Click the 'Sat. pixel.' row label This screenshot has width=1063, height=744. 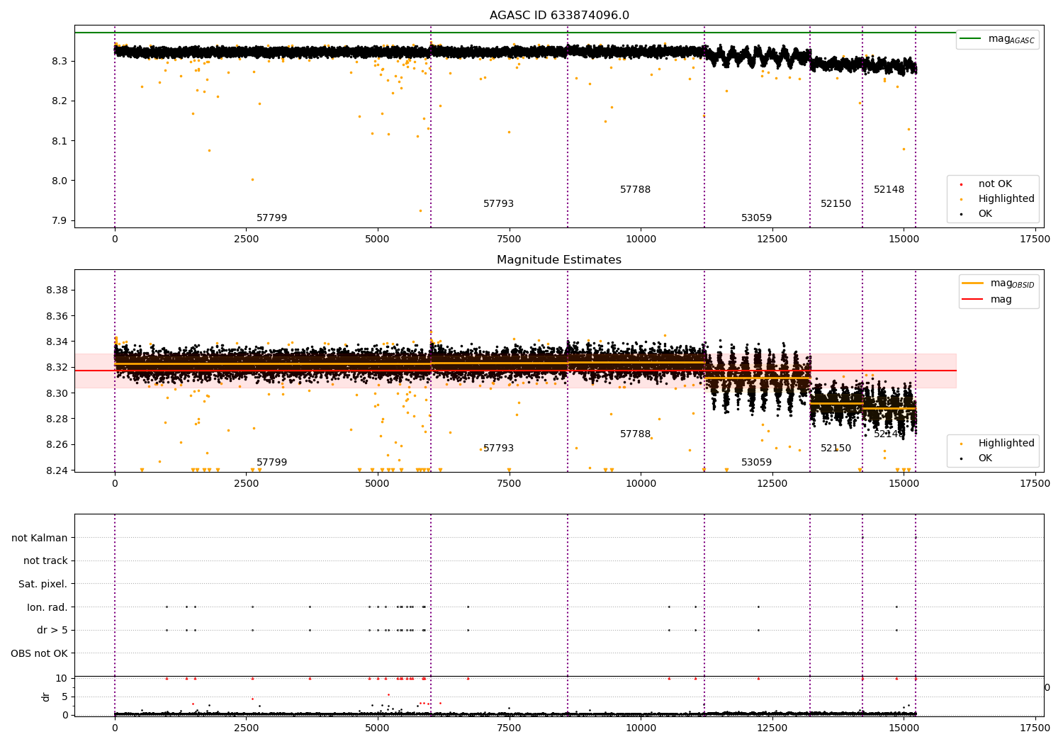click(43, 585)
